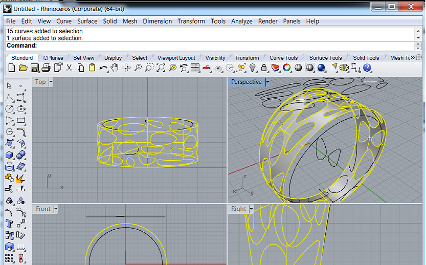Expand the Front viewport dropdown arrow
Image resolution: width=426 pixels, height=265 pixels.
[56, 209]
